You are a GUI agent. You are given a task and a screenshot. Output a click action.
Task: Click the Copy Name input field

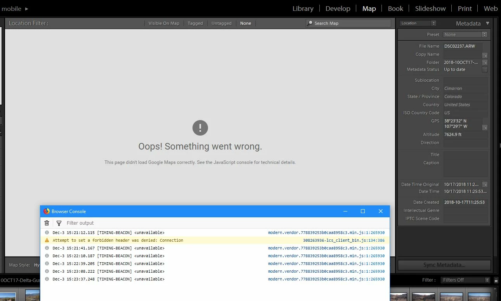pyautogui.click(x=463, y=54)
